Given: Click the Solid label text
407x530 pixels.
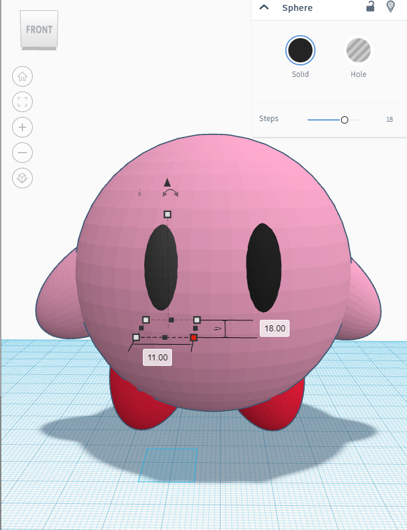Looking at the screenshot, I should coord(300,74).
